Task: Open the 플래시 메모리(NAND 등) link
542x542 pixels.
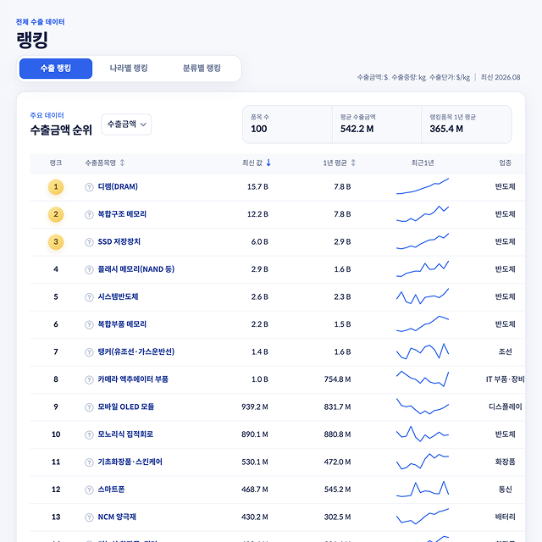Action: point(136,269)
